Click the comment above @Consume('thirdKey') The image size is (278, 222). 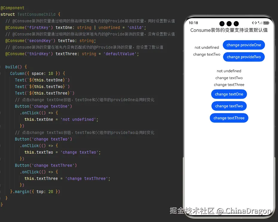pos(84,47)
